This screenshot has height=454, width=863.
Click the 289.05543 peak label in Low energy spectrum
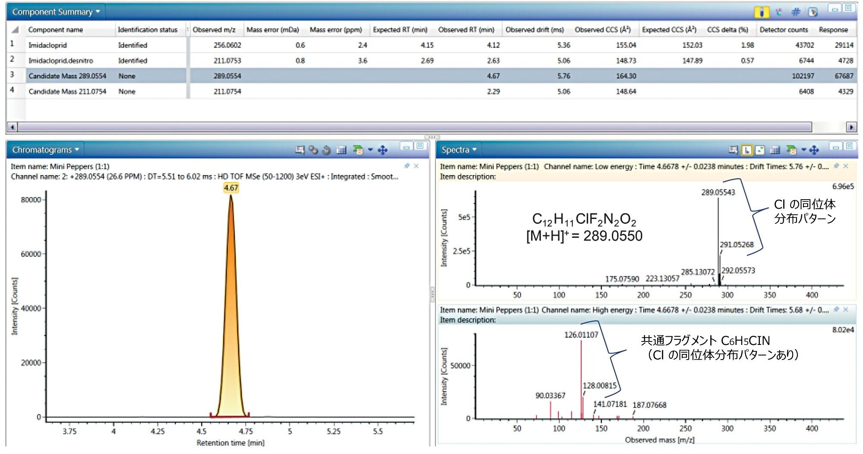[718, 192]
